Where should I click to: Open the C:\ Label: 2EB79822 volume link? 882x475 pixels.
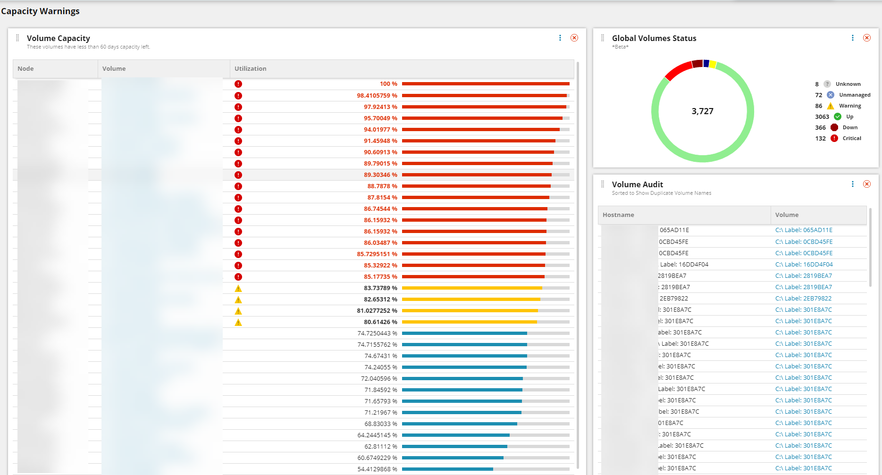point(803,299)
